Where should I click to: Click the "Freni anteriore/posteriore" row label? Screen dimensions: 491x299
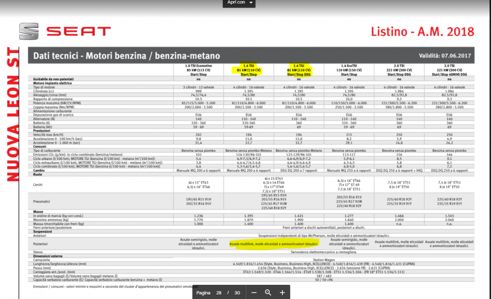[52, 228]
